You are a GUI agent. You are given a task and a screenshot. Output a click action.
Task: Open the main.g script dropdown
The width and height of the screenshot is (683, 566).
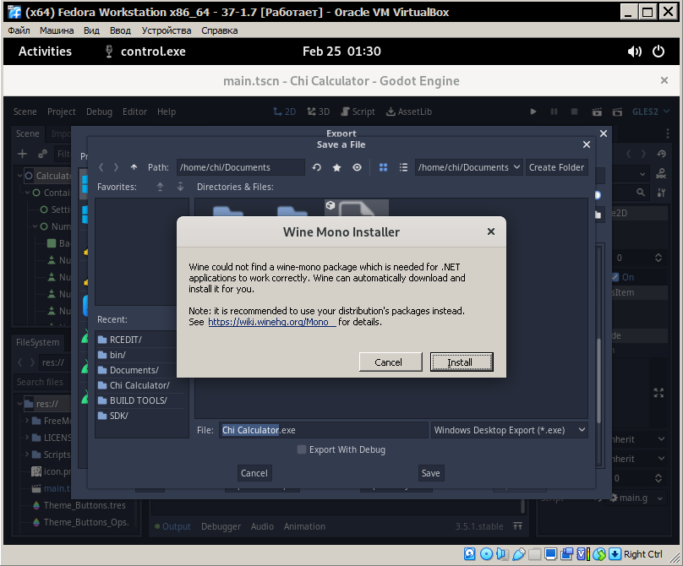[x=660, y=498]
